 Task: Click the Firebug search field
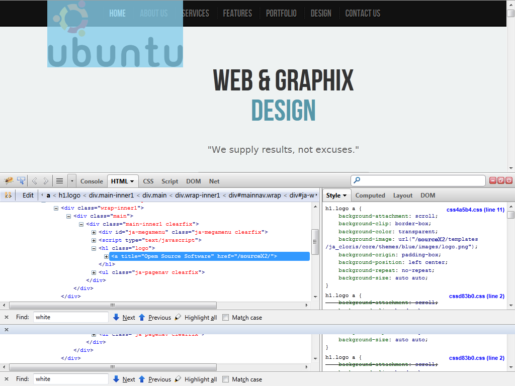[x=421, y=180]
